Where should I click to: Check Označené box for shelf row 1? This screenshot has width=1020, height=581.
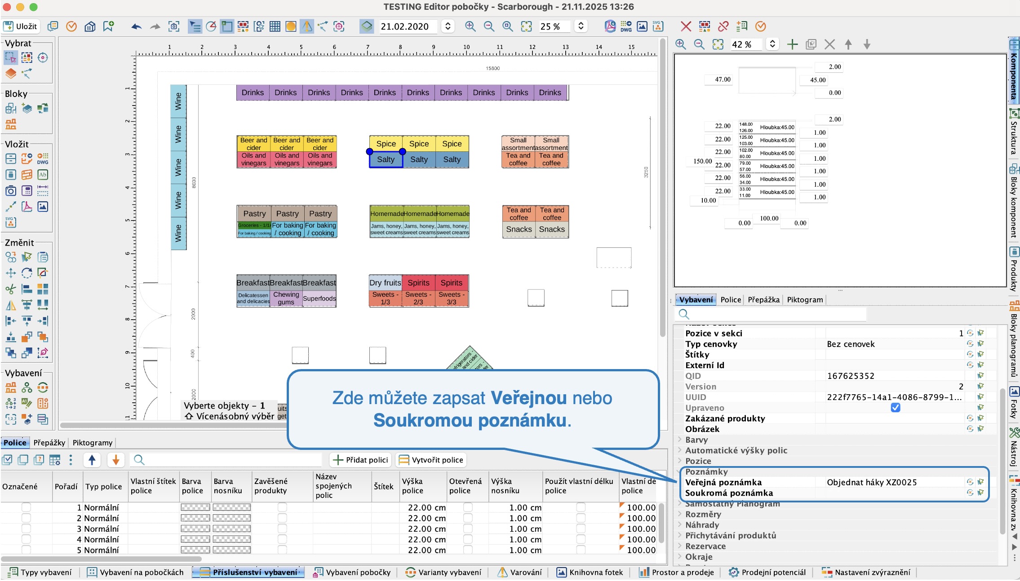tap(27, 507)
